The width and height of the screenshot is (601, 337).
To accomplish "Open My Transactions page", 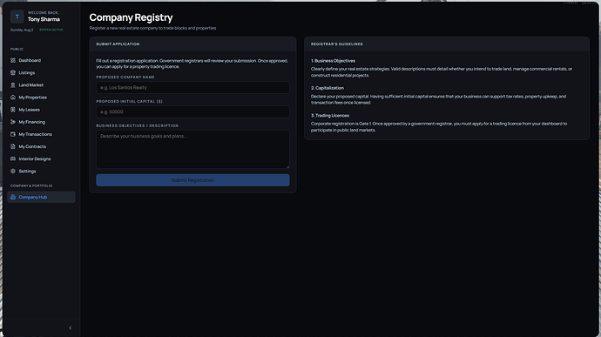I will (x=41, y=134).
